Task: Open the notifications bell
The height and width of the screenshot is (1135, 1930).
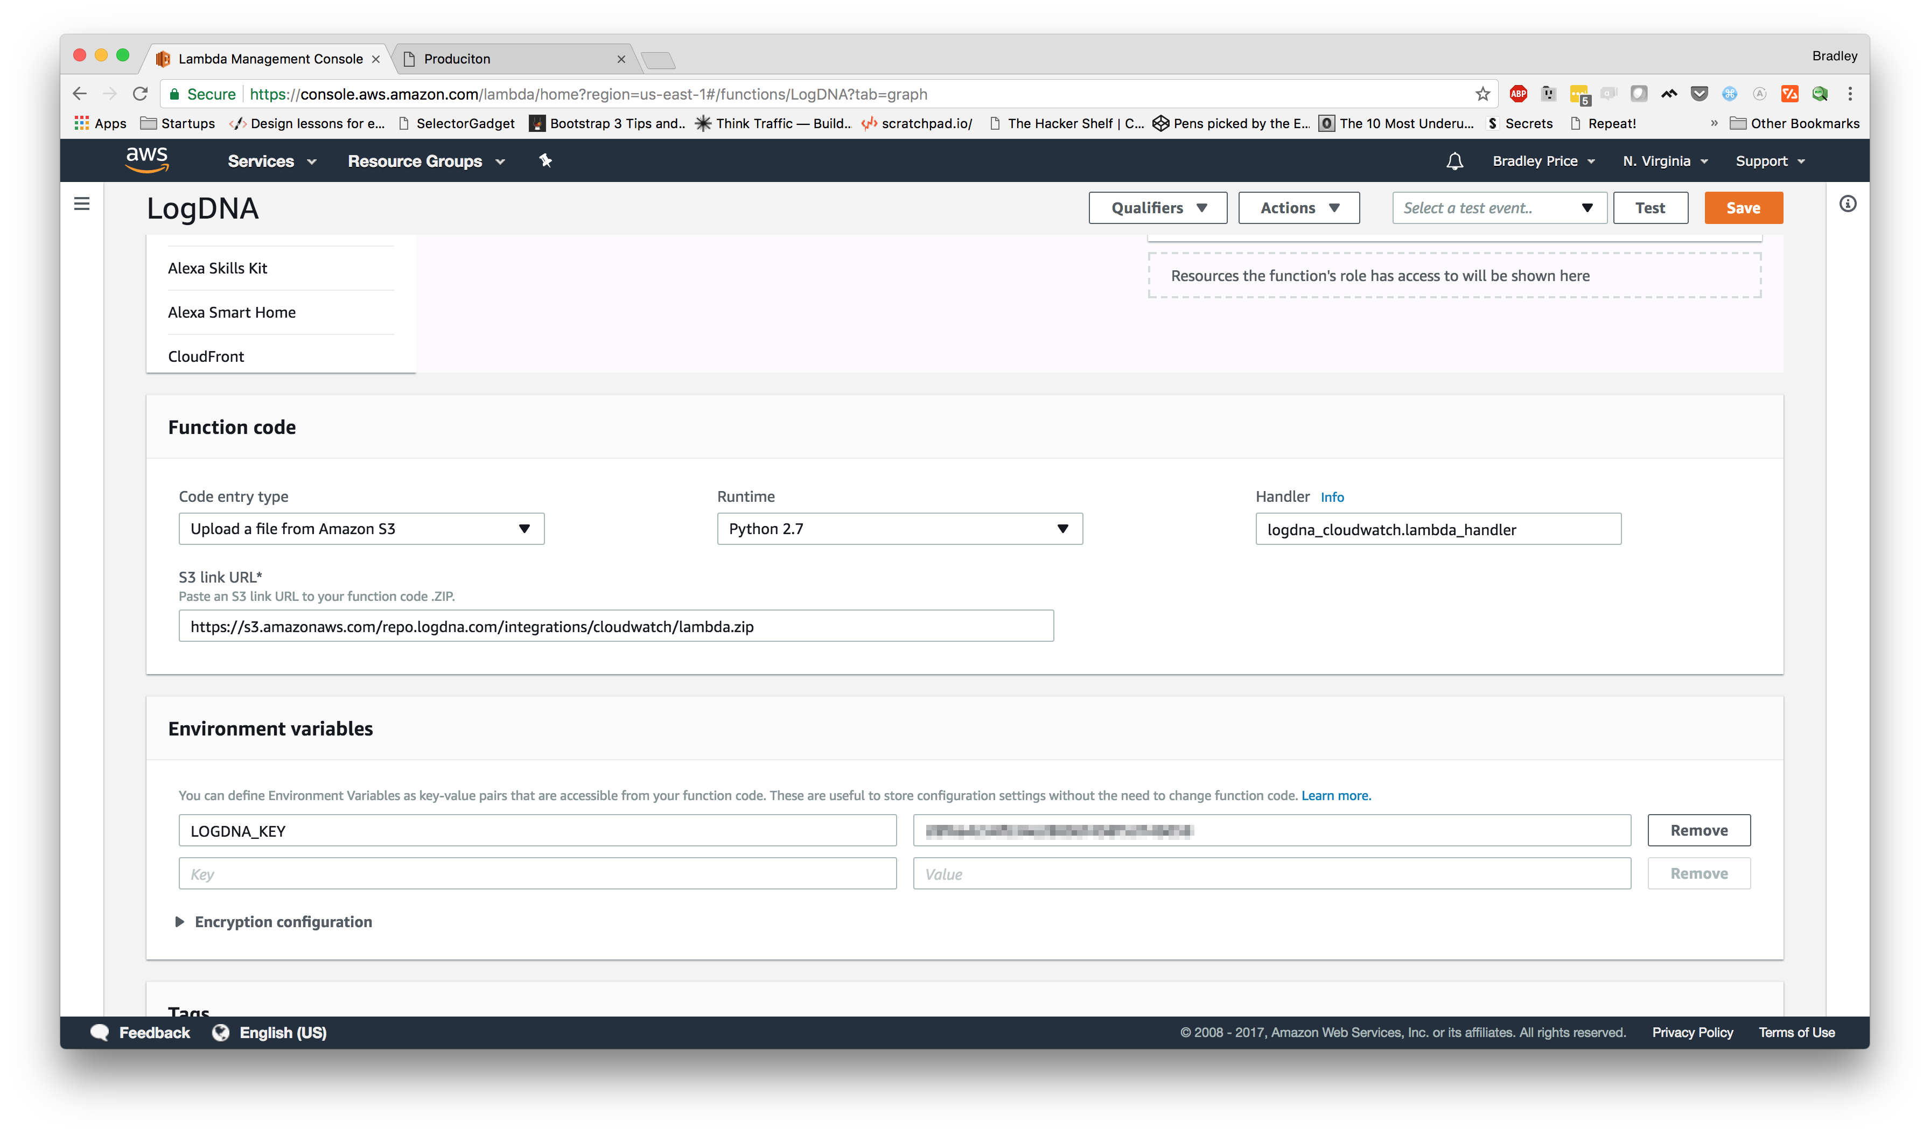Action: pyautogui.click(x=1455, y=162)
